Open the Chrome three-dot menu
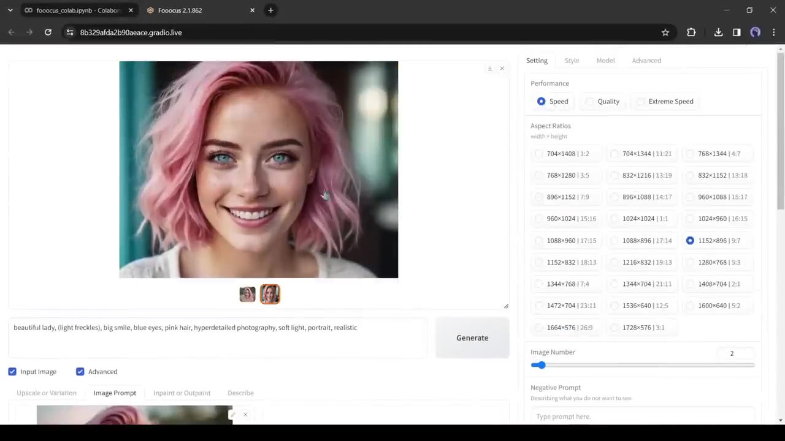 [x=773, y=32]
